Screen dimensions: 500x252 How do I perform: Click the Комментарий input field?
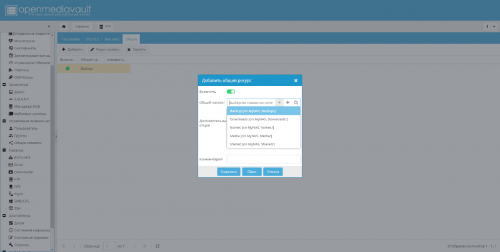(263, 159)
